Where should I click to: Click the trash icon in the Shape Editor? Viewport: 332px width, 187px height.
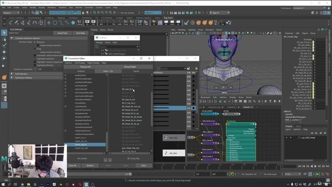(196, 68)
